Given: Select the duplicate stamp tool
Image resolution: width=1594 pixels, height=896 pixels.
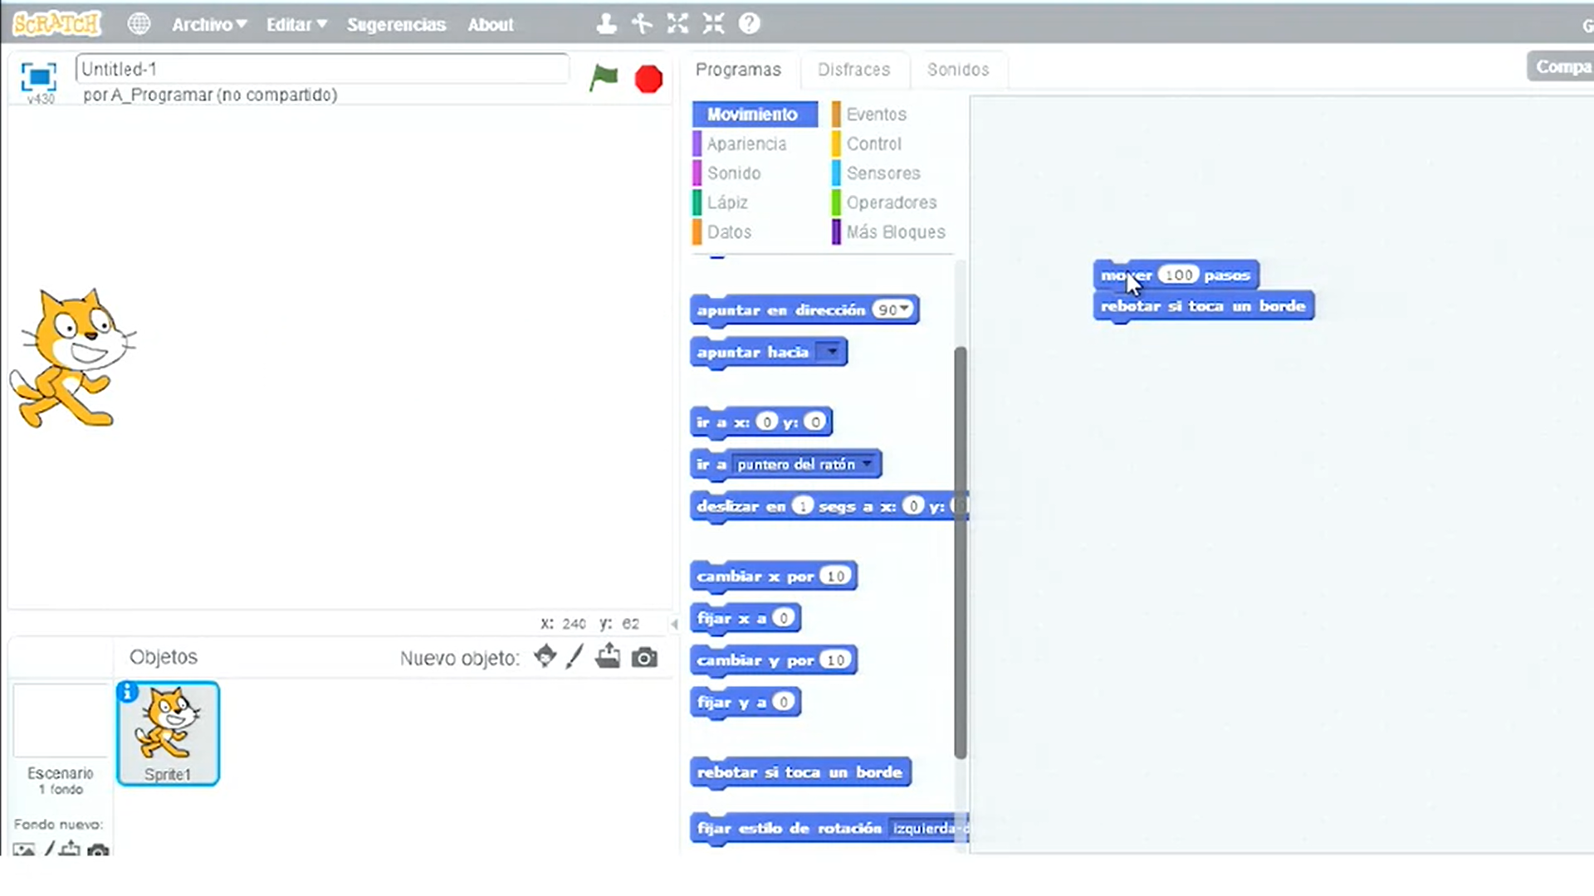Looking at the screenshot, I should click(x=606, y=24).
